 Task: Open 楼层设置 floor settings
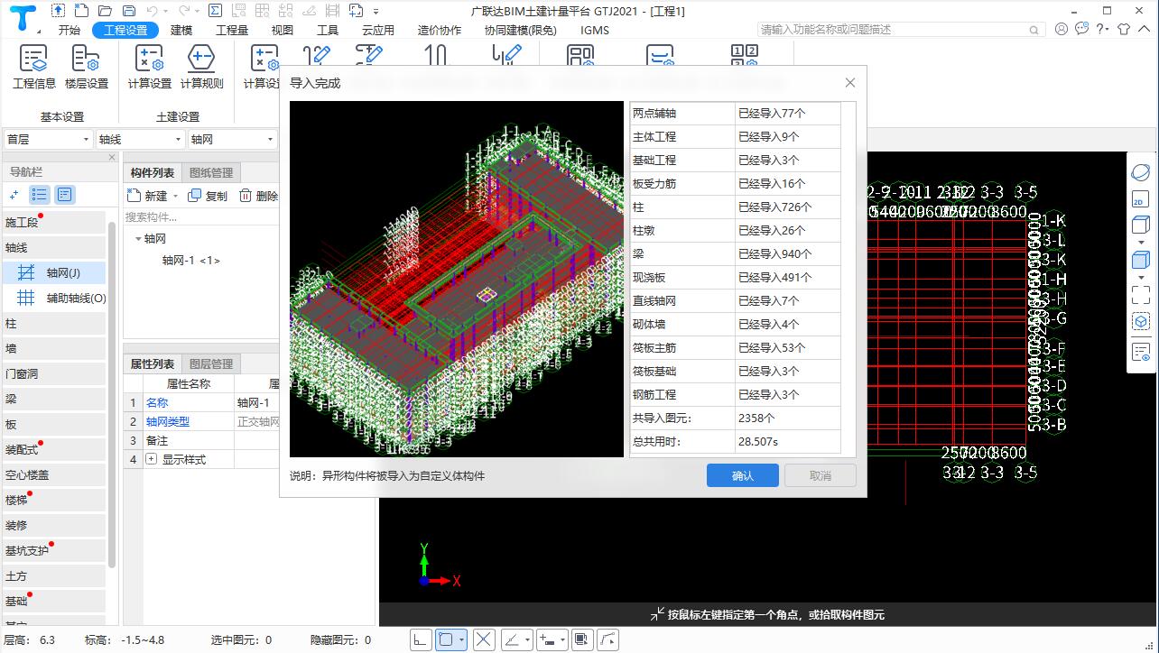coord(86,68)
